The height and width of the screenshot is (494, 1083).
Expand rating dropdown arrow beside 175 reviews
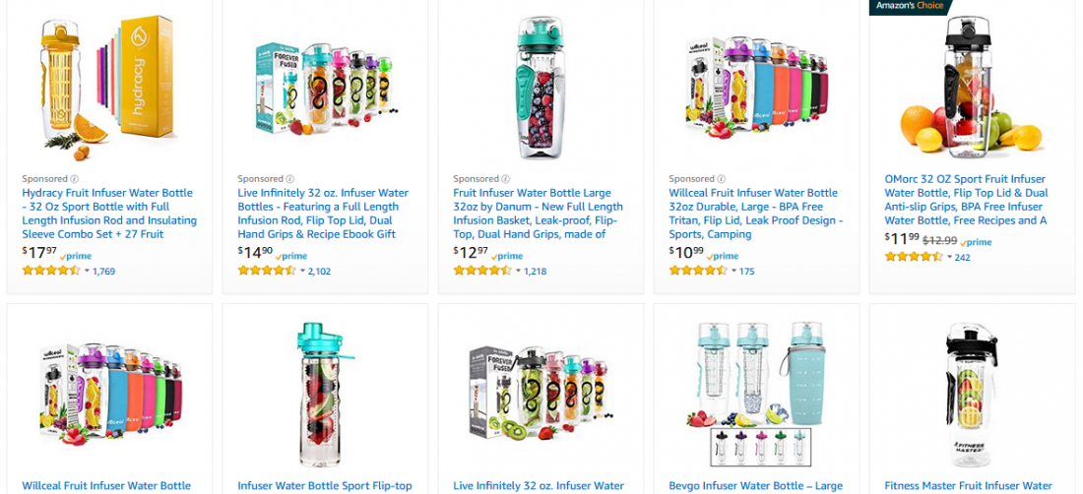pos(733,271)
